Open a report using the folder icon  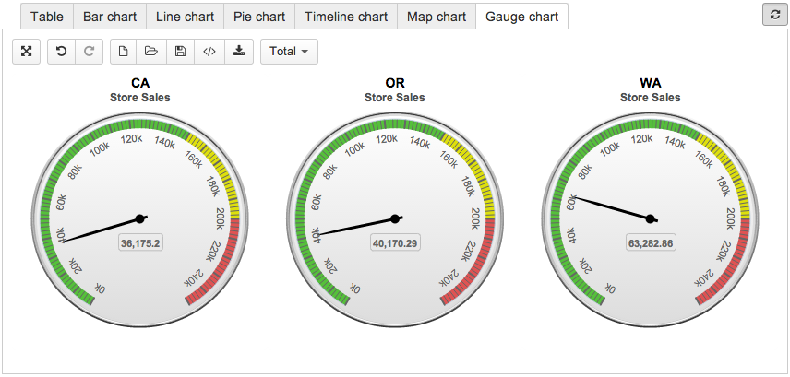click(151, 52)
